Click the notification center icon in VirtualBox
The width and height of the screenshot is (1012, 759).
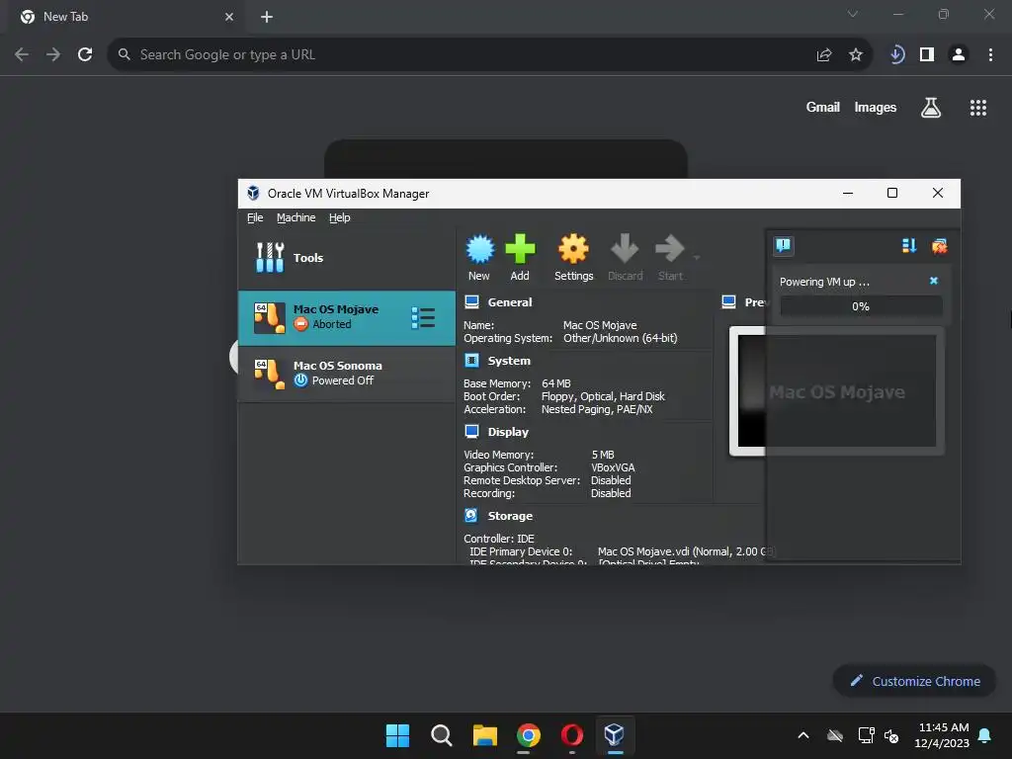pyautogui.click(x=783, y=245)
